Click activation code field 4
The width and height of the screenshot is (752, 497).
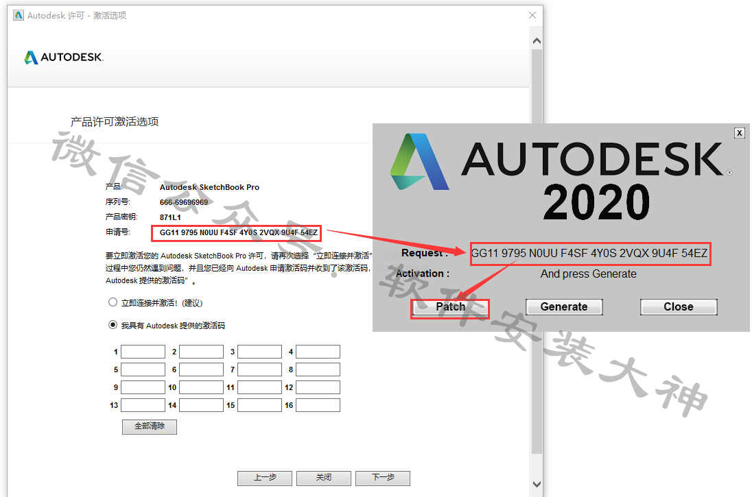[x=318, y=352]
